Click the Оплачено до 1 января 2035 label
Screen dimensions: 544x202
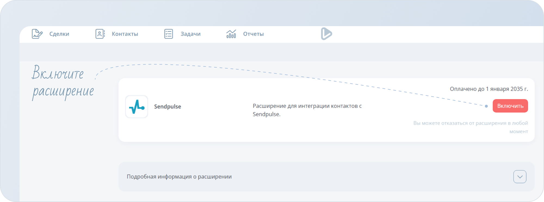point(489,89)
